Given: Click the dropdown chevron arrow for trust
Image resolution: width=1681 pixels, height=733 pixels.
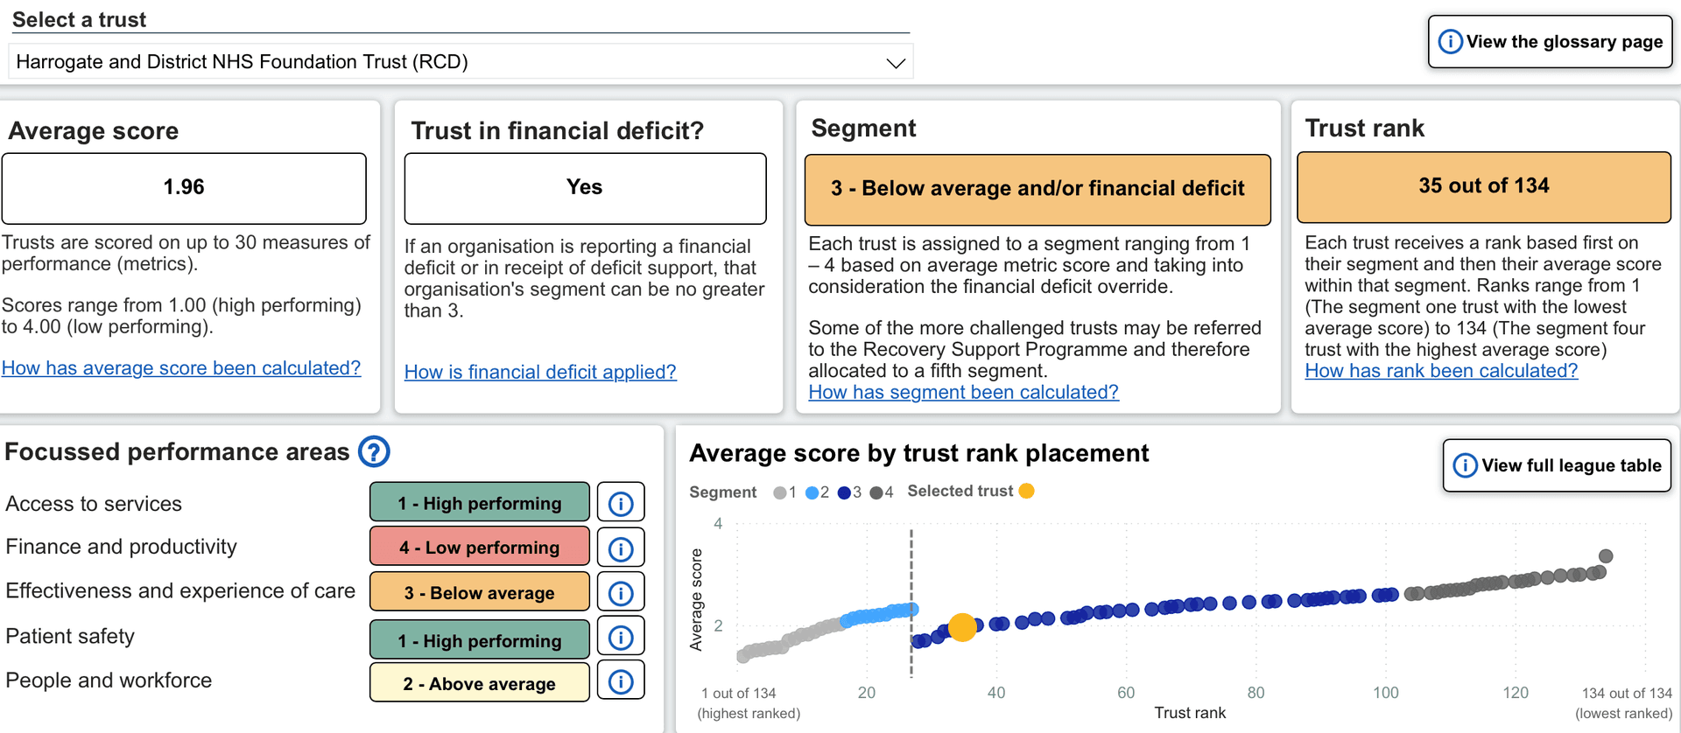Looking at the screenshot, I should (x=895, y=63).
